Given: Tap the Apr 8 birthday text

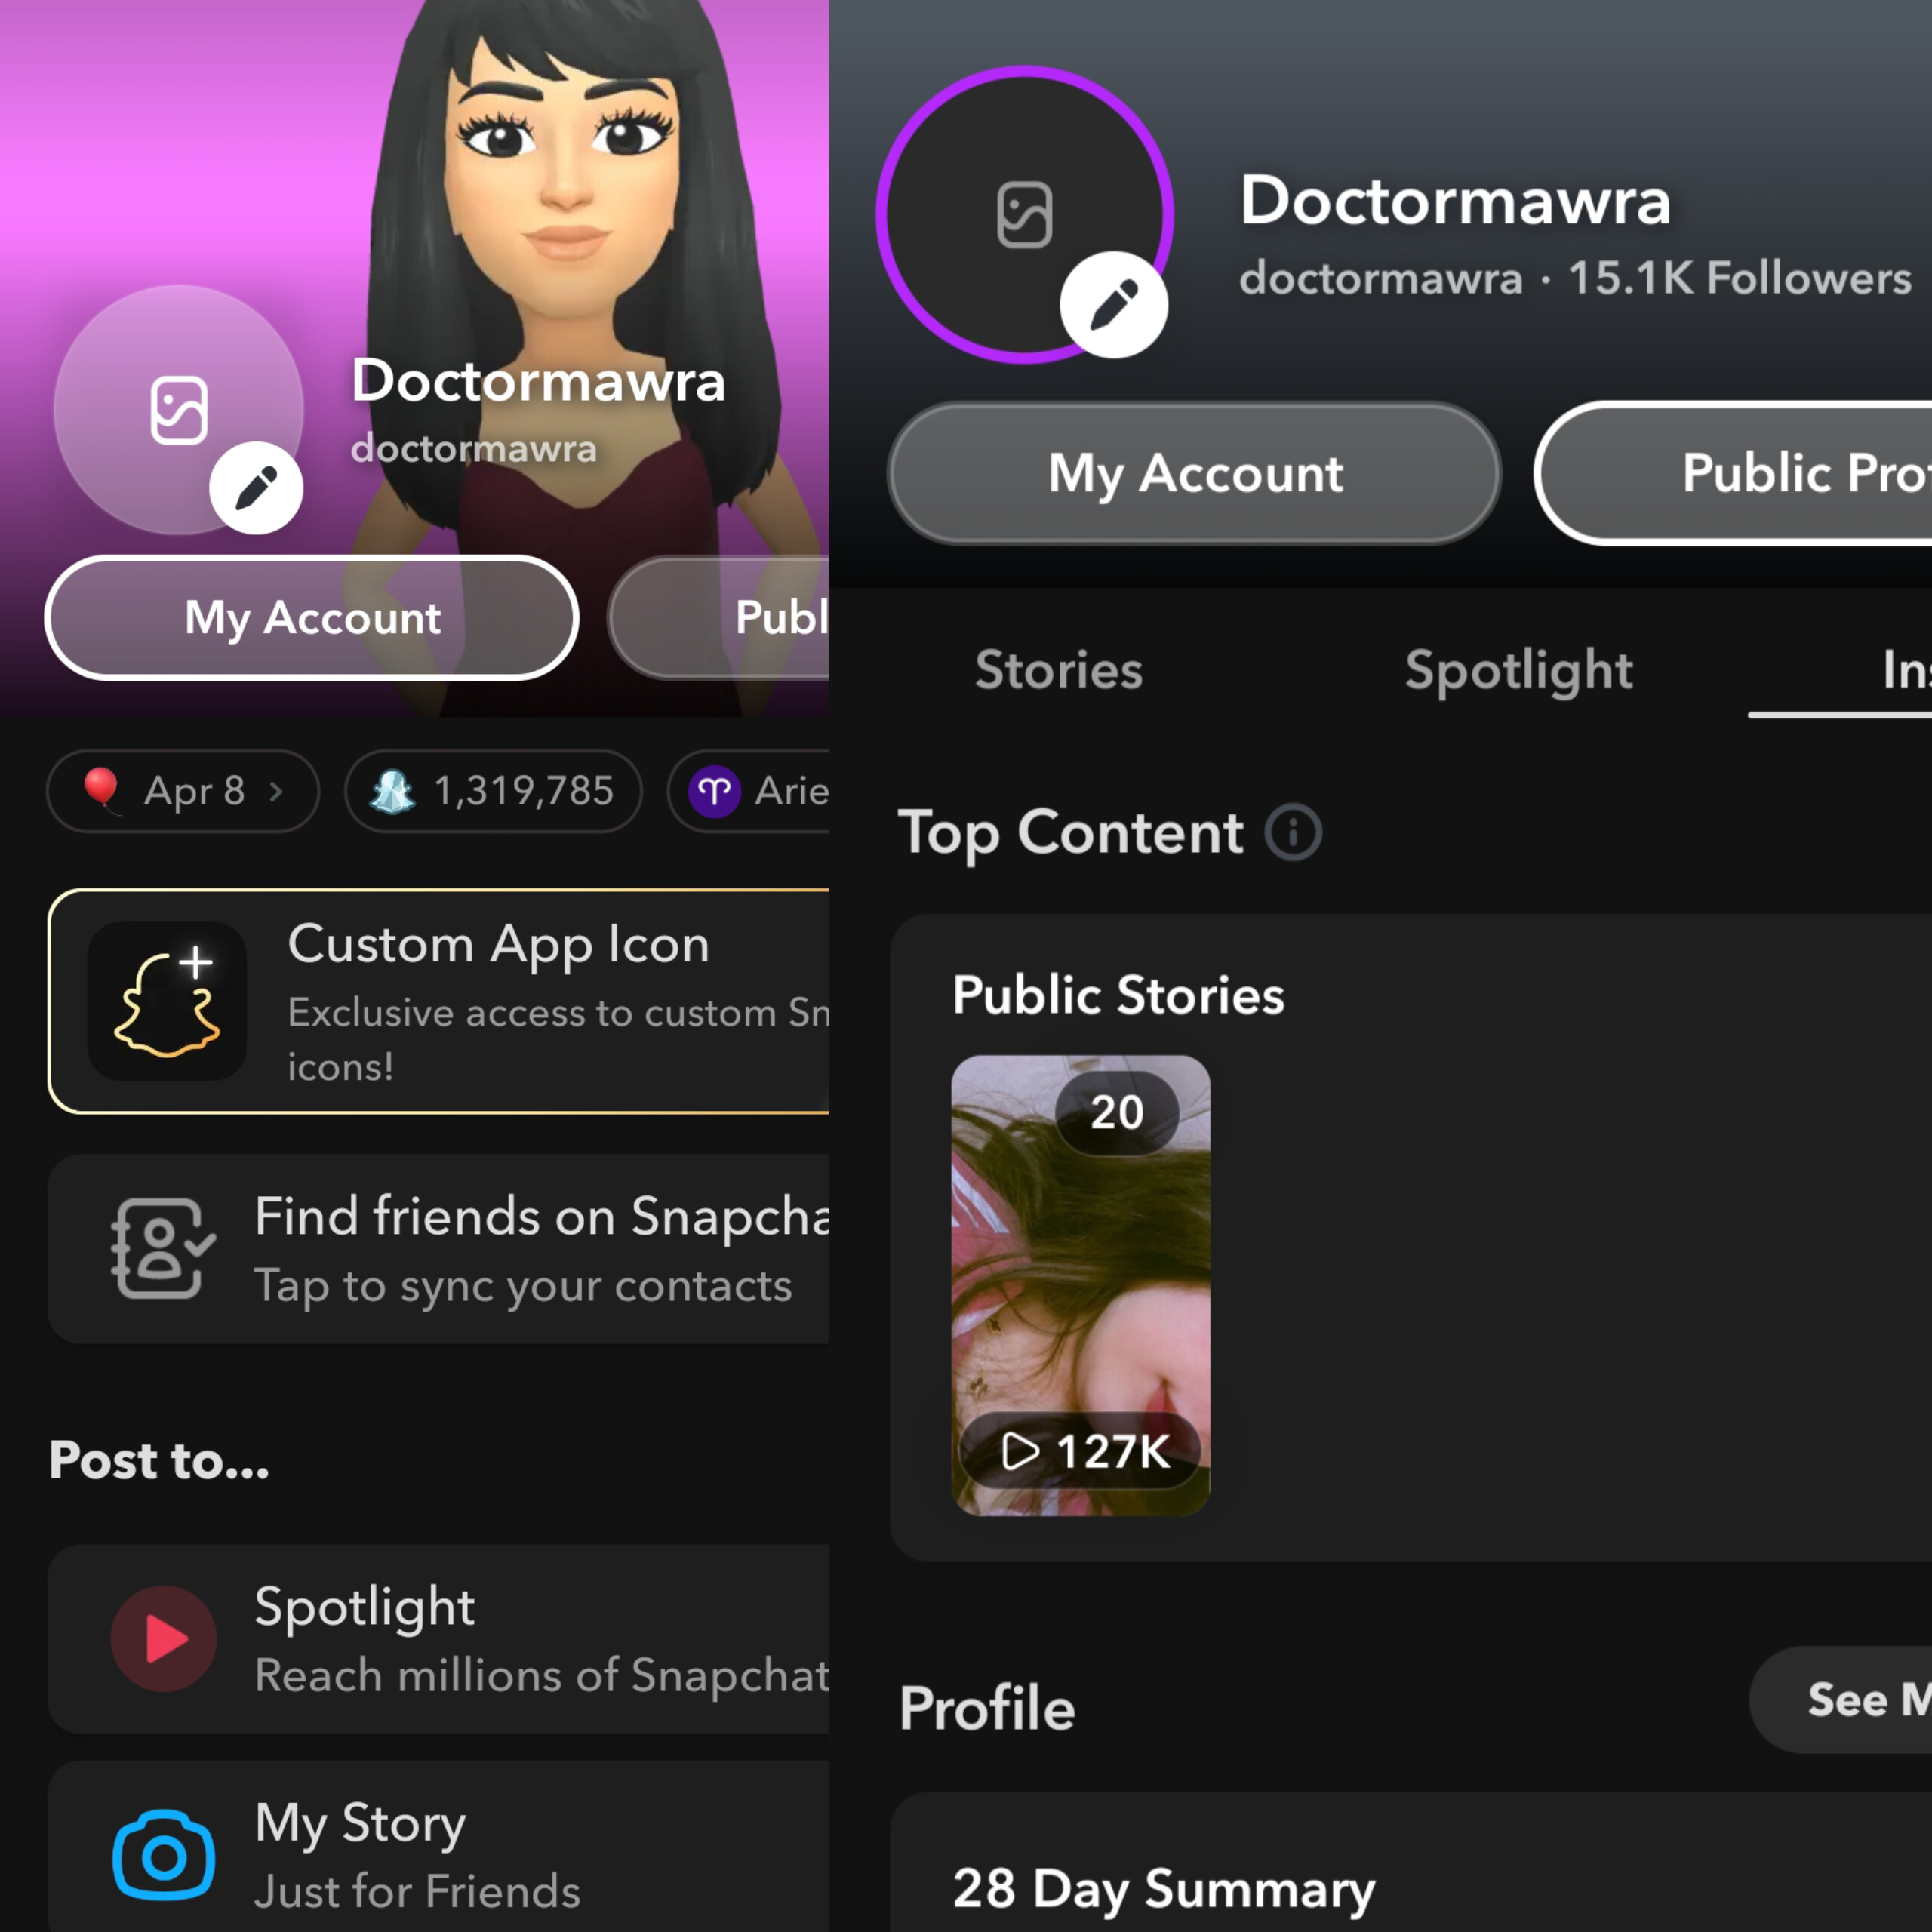Looking at the screenshot, I should [195, 791].
